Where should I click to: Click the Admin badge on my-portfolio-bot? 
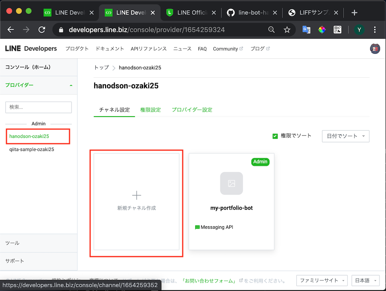(260, 161)
